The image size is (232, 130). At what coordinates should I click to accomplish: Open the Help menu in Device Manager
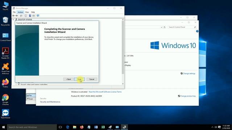tap(33, 12)
